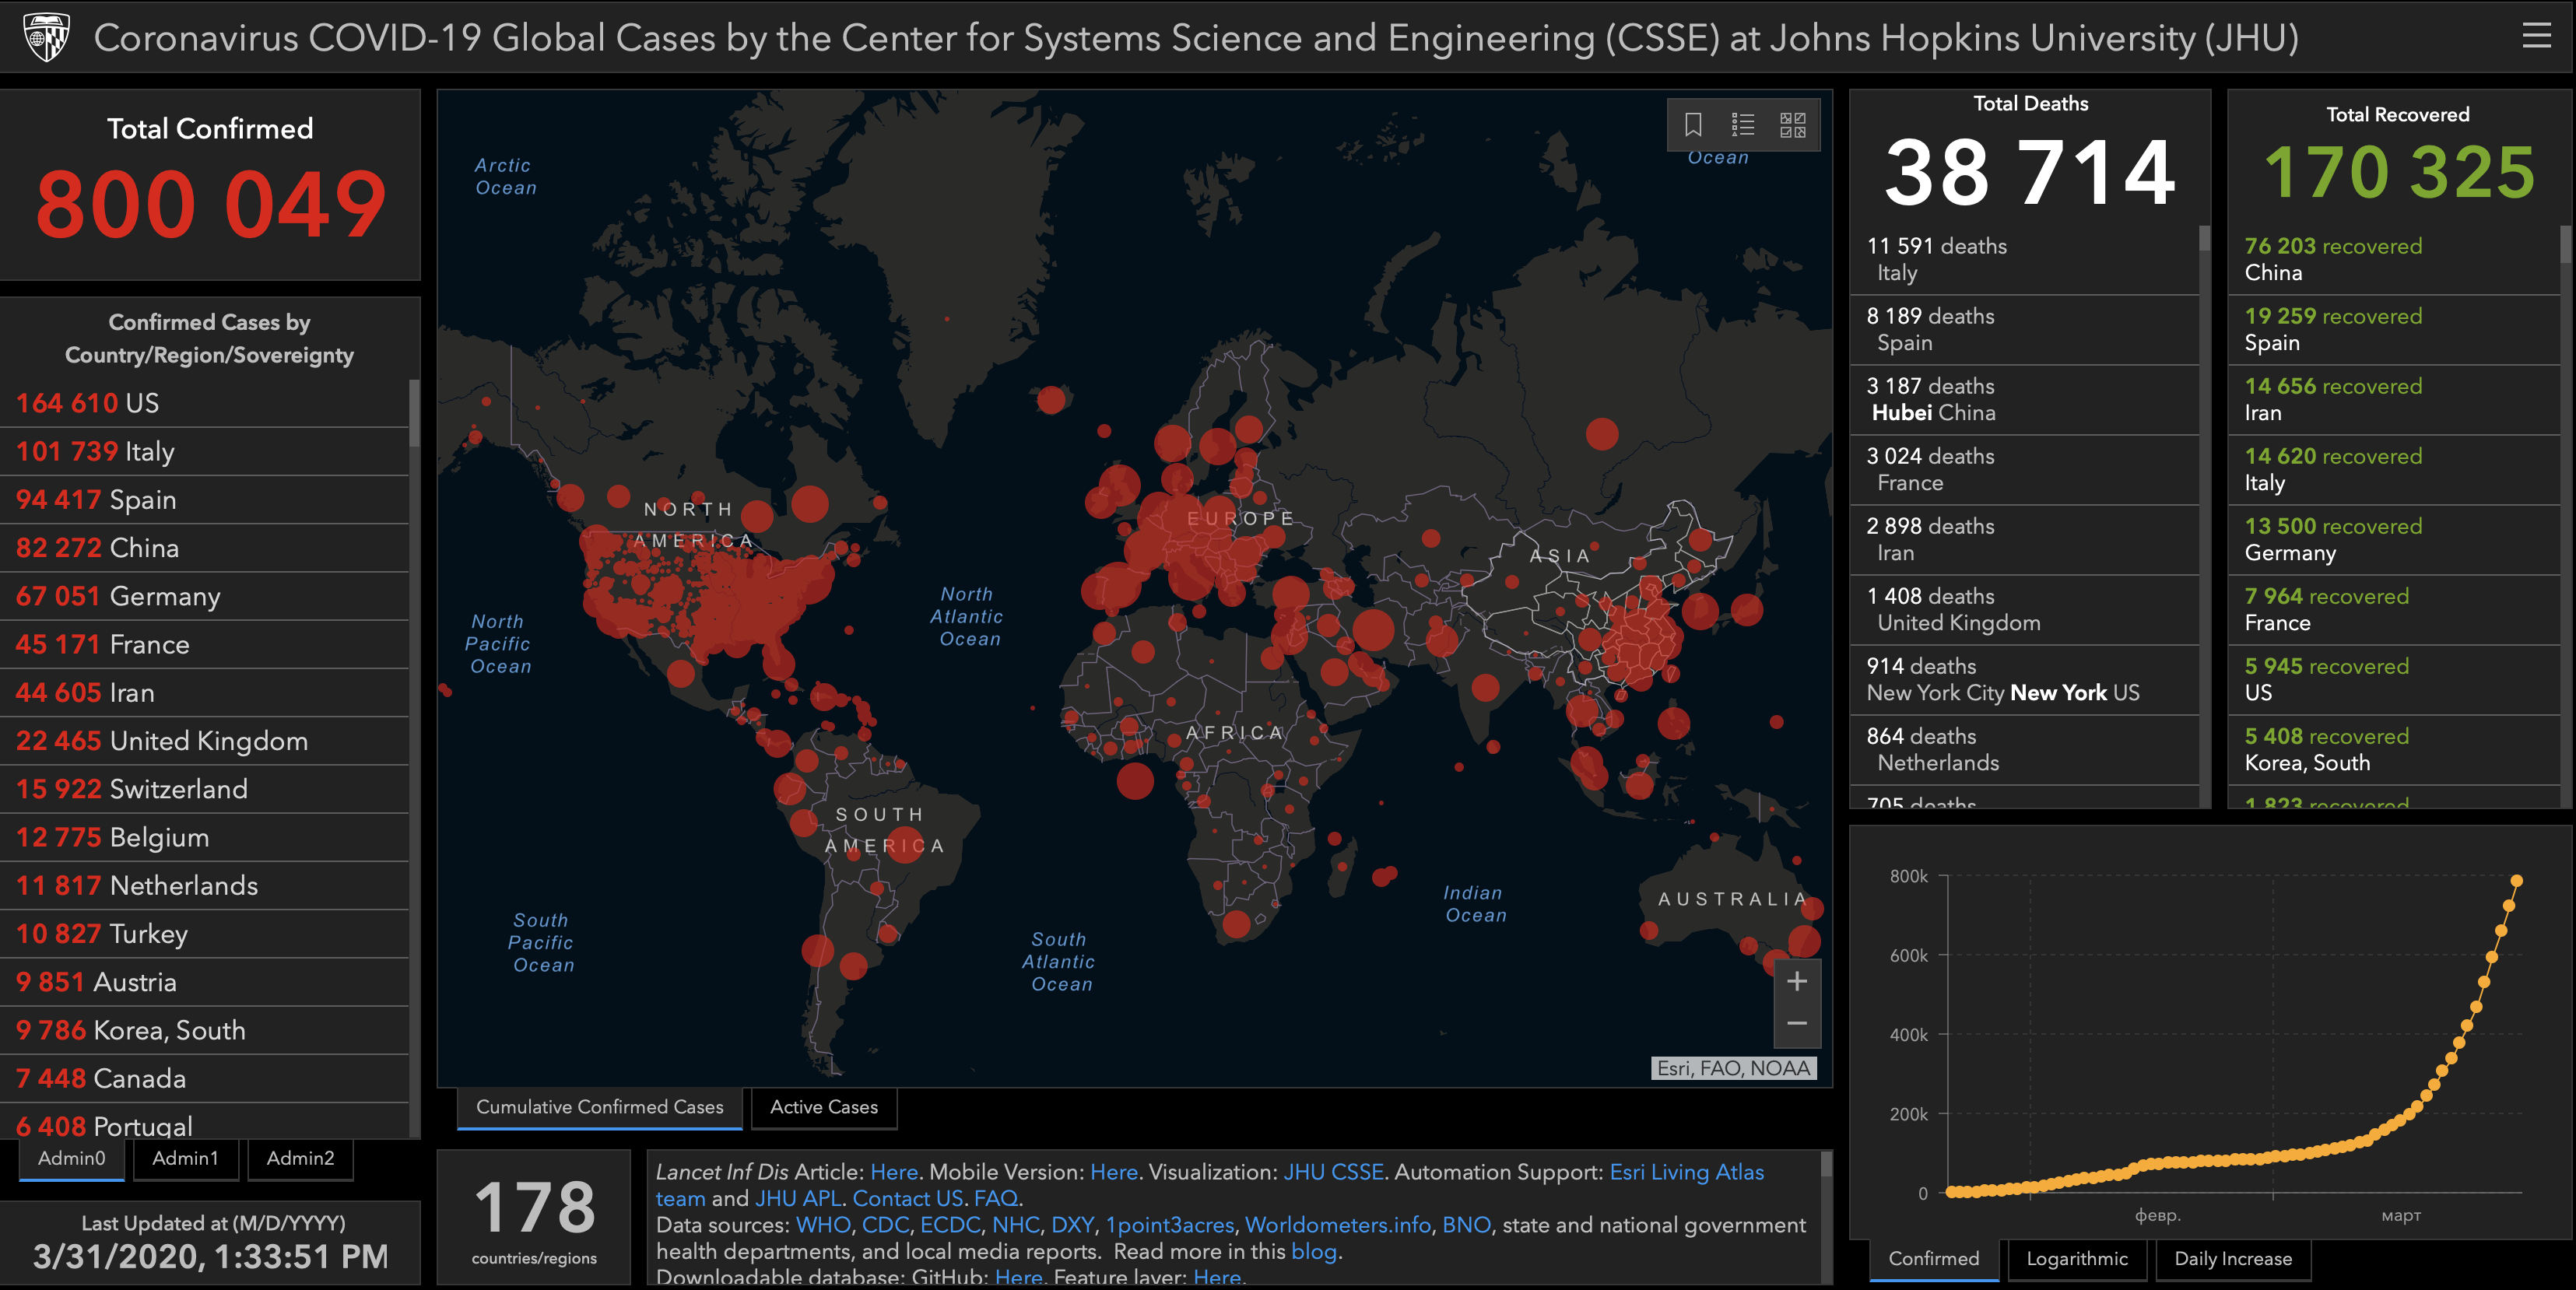The width and height of the screenshot is (2576, 1290).
Task: Open the WHO data source link
Action: [822, 1225]
